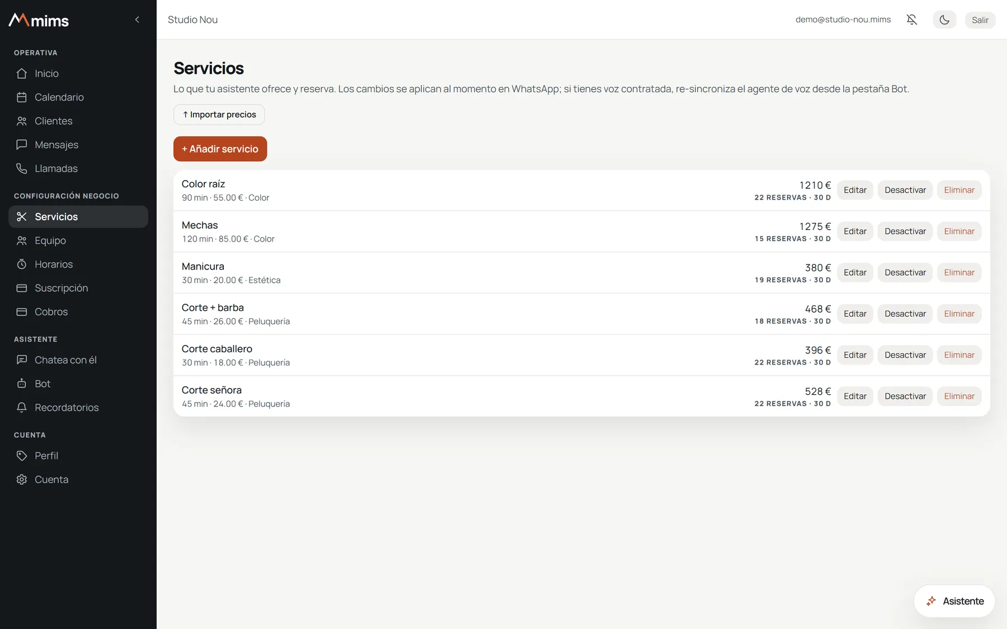Edit the Corte caballero service
Image resolution: width=1007 pixels, height=629 pixels.
click(855, 355)
